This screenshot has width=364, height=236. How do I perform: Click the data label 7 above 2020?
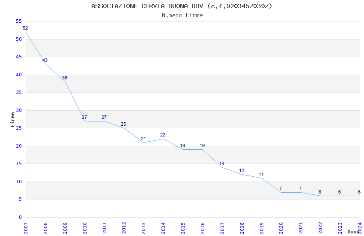tap(280, 188)
